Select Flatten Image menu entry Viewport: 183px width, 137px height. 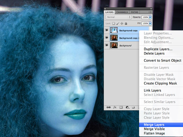point(161,133)
